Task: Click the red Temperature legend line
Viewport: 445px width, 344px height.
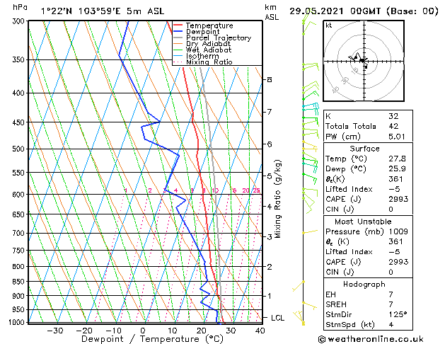Action: tap(178, 25)
